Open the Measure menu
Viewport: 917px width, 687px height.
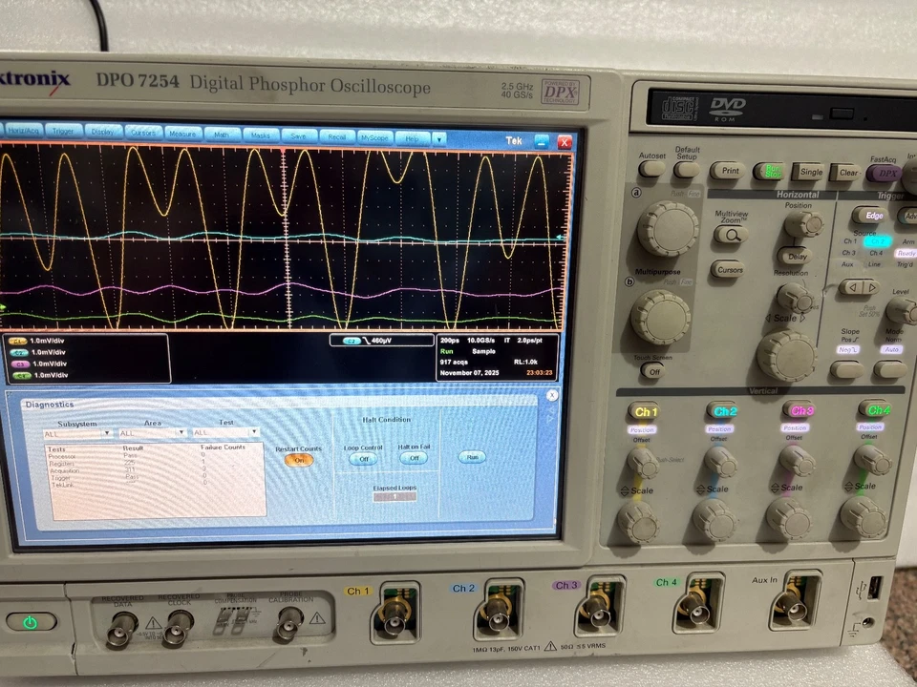pyautogui.click(x=181, y=134)
